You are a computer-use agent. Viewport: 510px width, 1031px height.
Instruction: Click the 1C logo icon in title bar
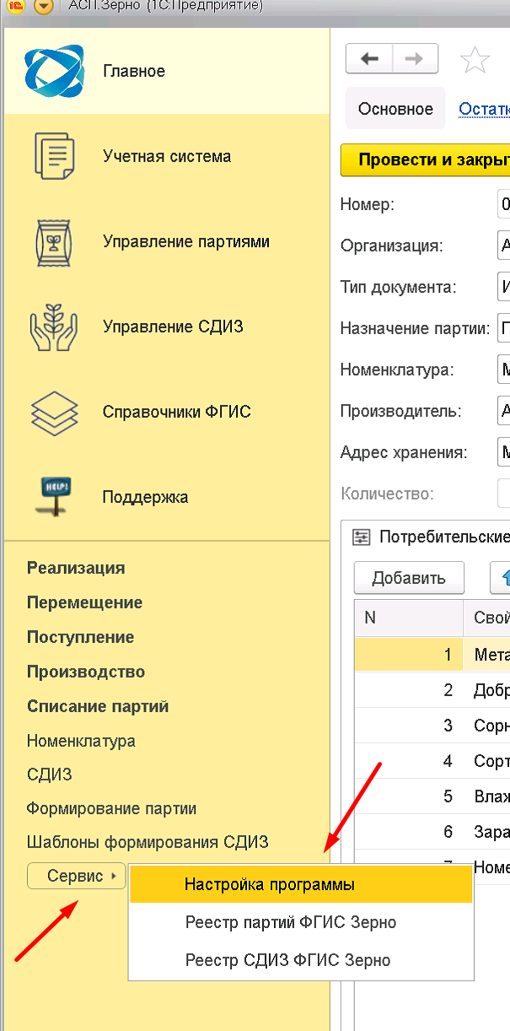pyautogui.click(x=15, y=7)
